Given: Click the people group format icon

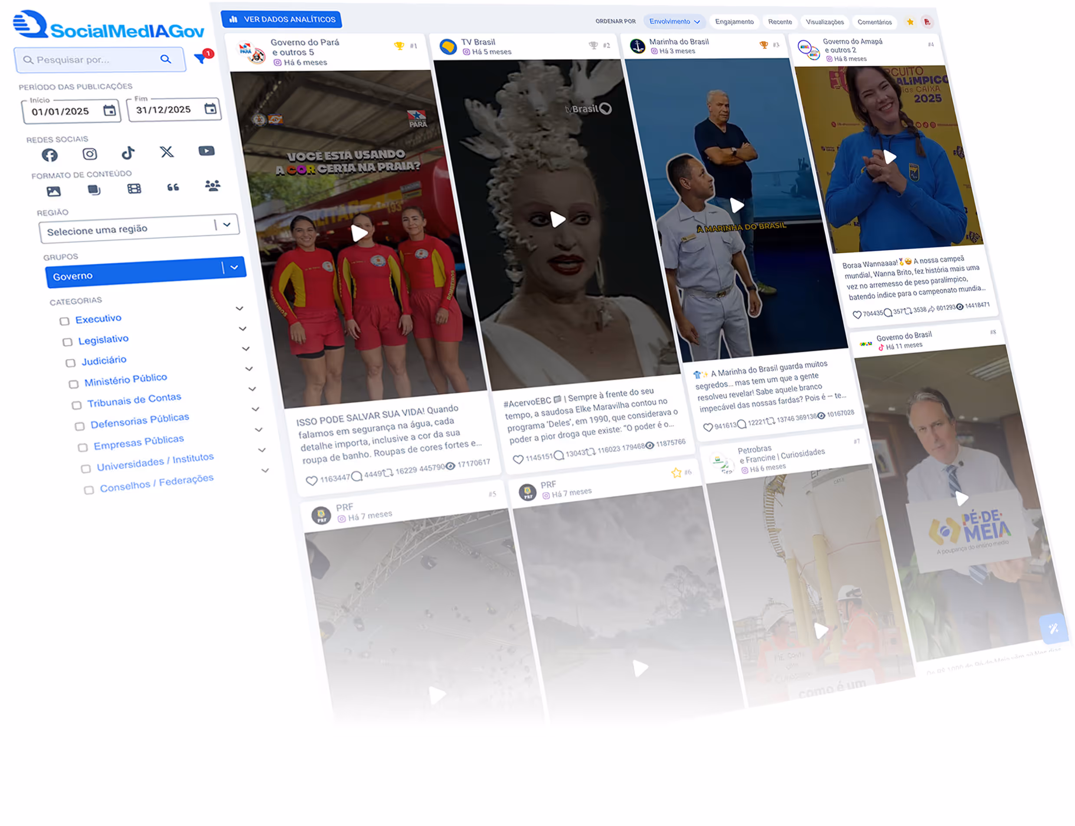Looking at the screenshot, I should tap(212, 185).
